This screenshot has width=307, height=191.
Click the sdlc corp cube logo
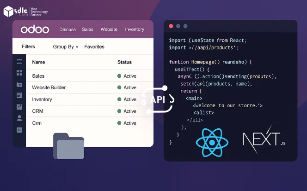click(8, 12)
